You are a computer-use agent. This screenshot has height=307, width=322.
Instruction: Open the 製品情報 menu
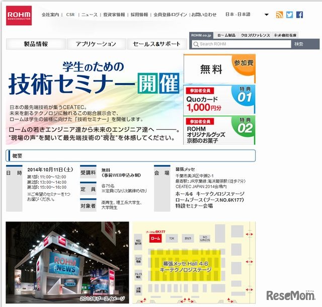pos(36,44)
